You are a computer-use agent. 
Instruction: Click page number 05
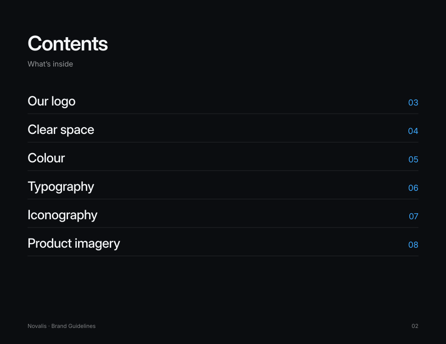(x=413, y=159)
